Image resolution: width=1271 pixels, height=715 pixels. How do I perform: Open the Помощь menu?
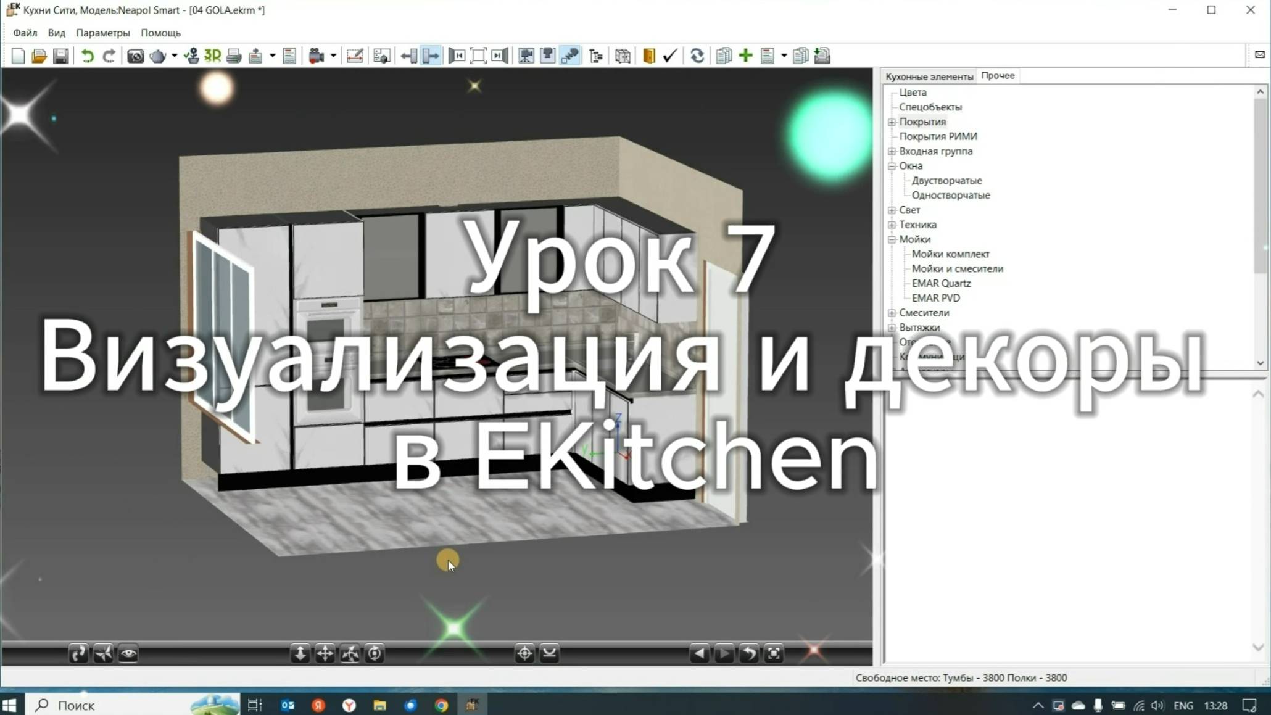[160, 33]
